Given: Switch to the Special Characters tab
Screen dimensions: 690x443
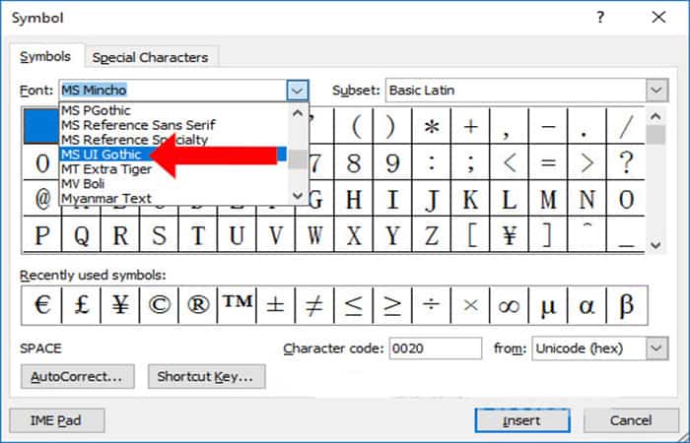Looking at the screenshot, I should 150,57.
